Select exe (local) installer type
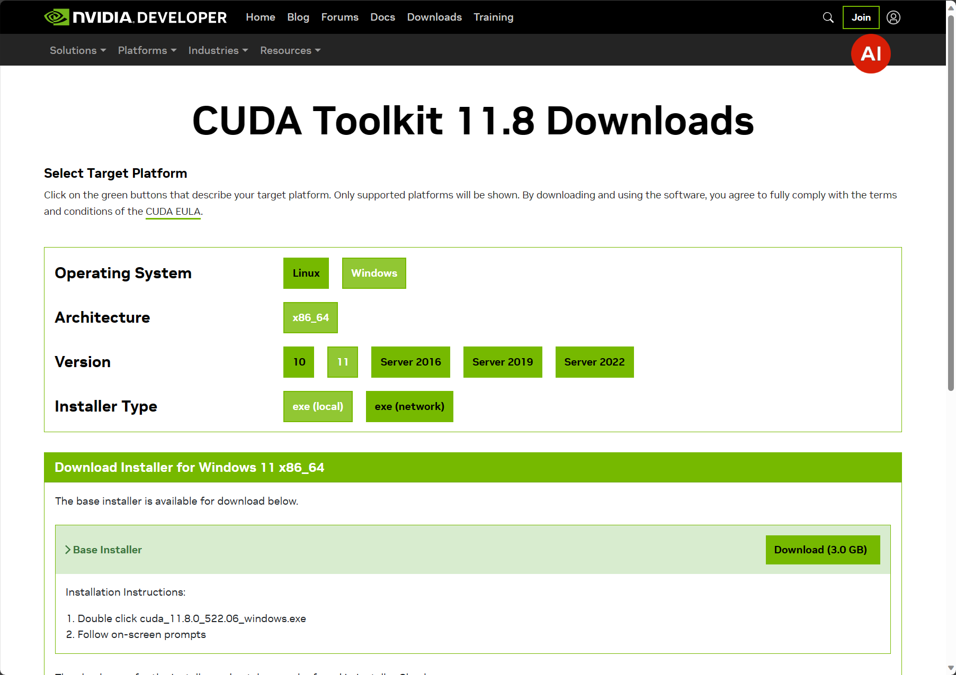 (x=318, y=406)
